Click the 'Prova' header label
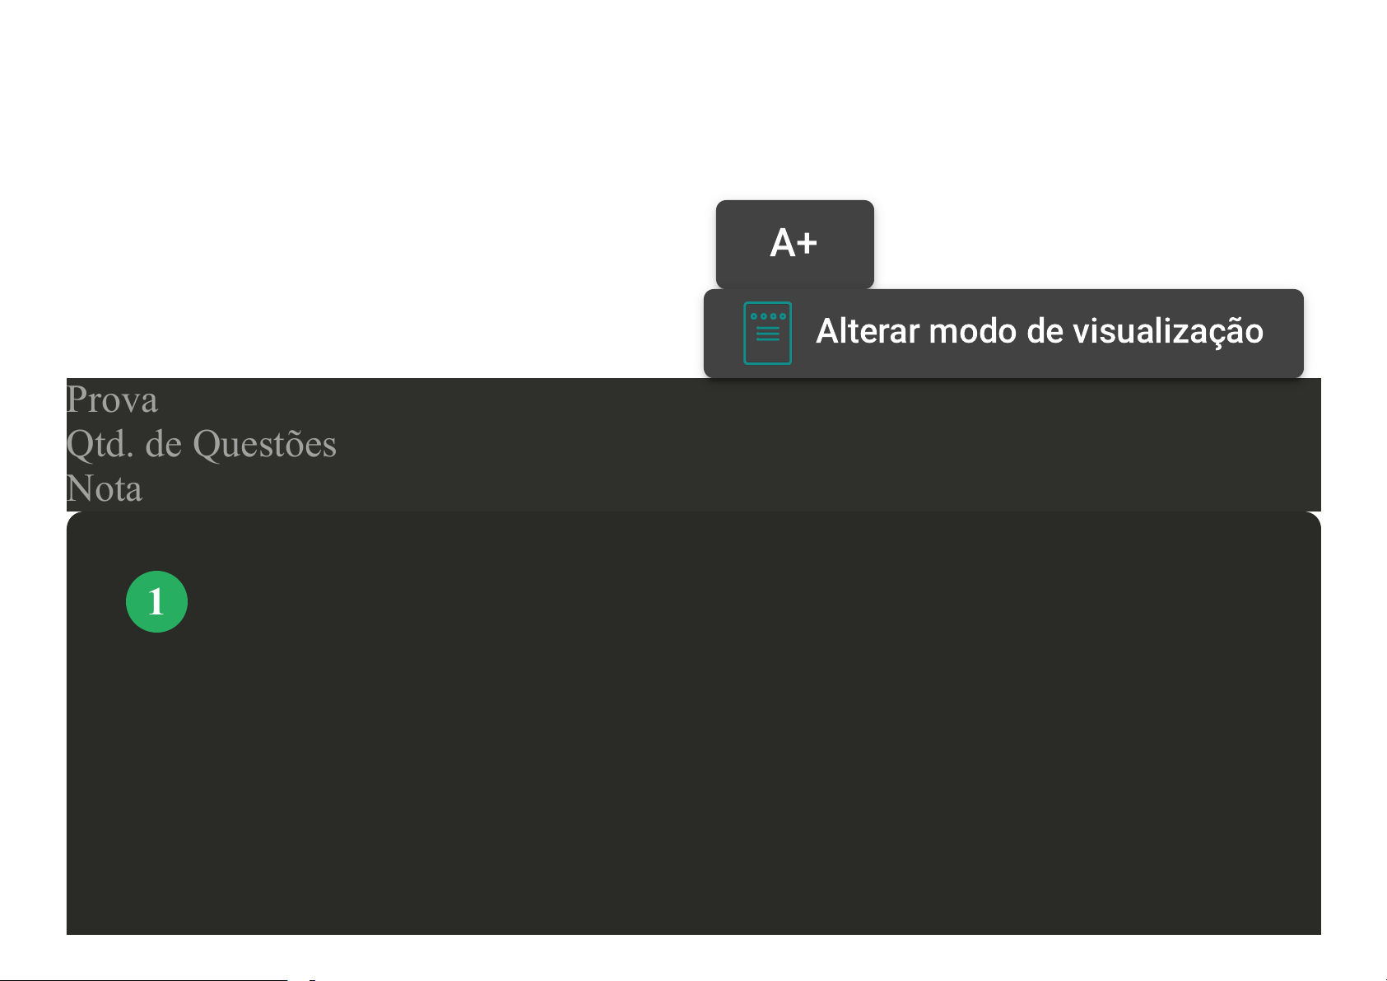Screen dimensions: 1387x981 pyautogui.click(x=112, y=399)
